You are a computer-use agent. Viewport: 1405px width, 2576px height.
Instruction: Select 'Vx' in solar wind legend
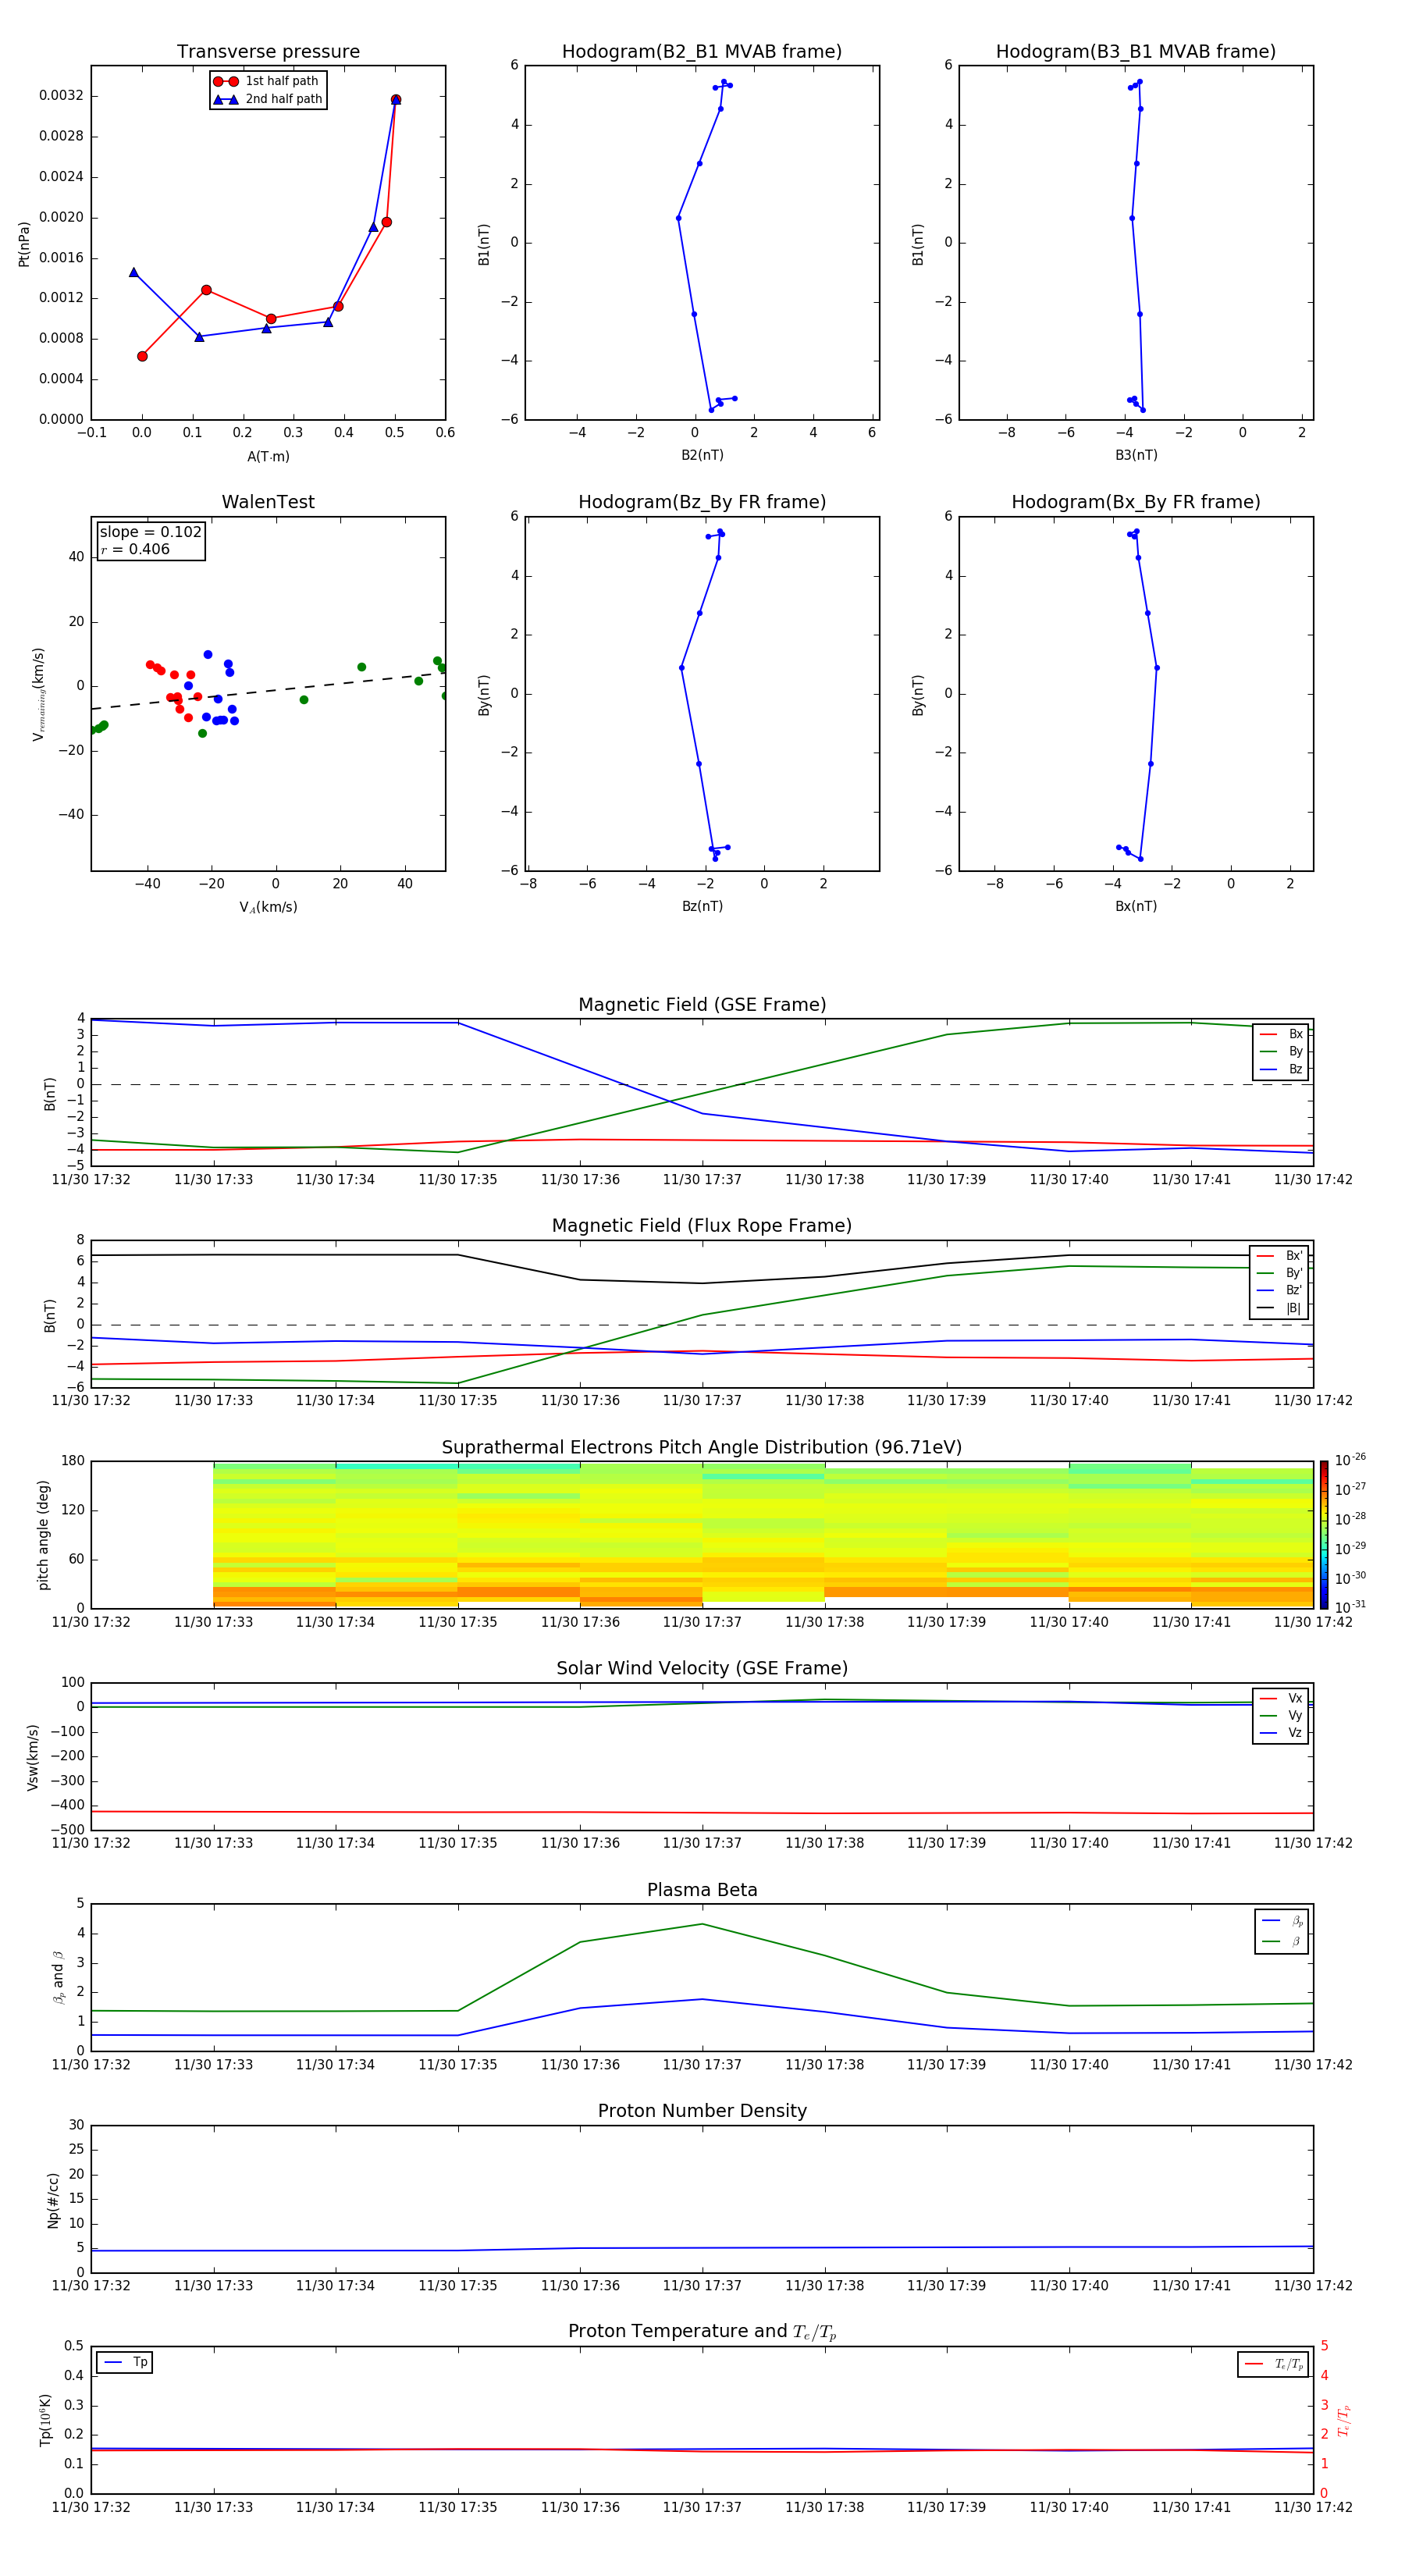pos(1281,1698)
